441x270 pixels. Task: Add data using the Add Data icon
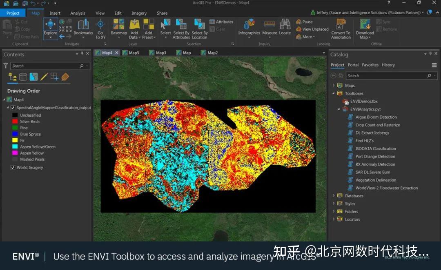134,25
